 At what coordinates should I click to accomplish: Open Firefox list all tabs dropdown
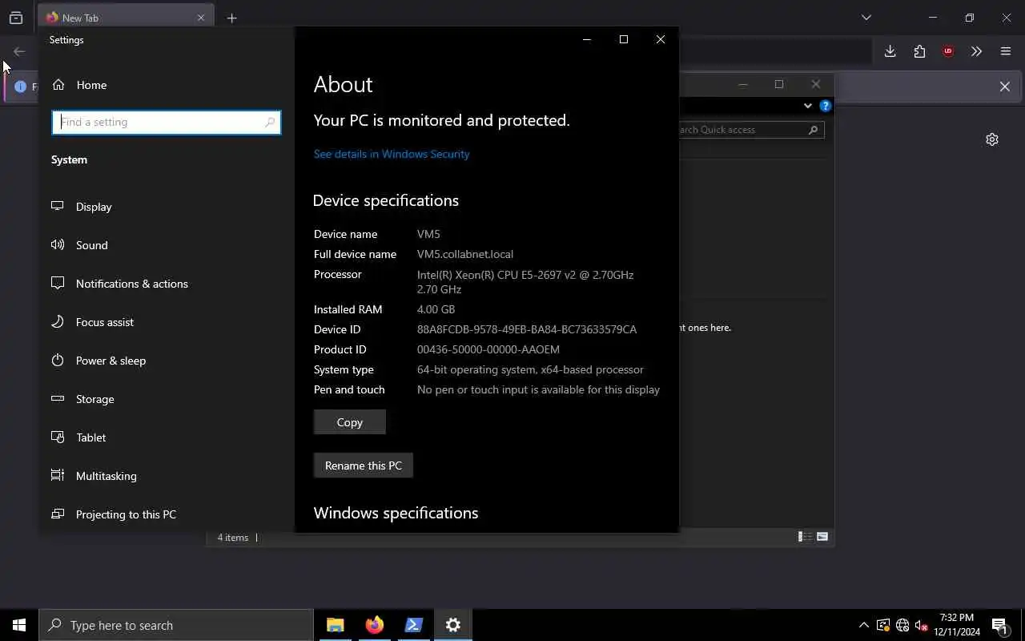[866, 18]
